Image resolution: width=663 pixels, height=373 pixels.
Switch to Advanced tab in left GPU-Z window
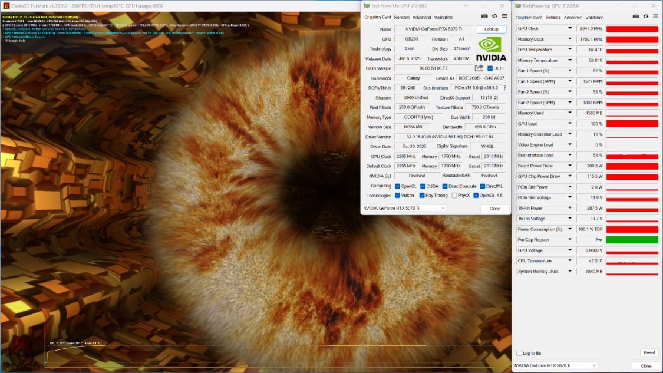pos(421,18)
